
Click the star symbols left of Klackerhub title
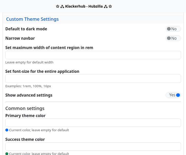(60, 6)
